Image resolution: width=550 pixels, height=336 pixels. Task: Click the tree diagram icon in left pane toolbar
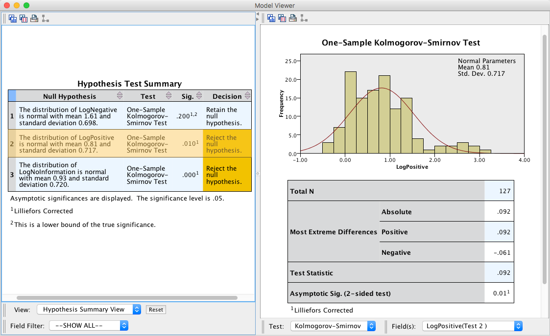point(45,19)
